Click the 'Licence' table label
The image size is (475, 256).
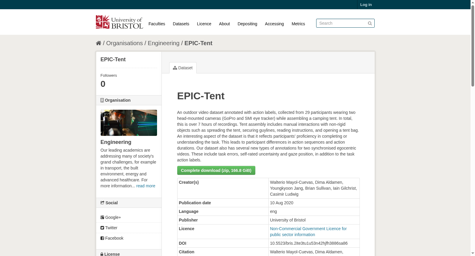click(186, 229)
